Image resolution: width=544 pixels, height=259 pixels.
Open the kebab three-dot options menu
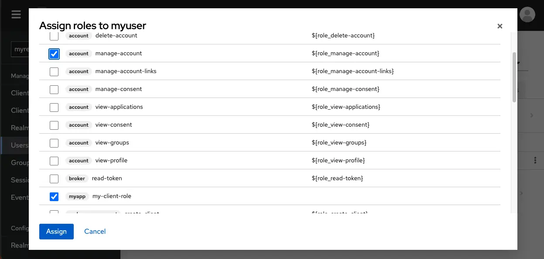tap(536, 160)
